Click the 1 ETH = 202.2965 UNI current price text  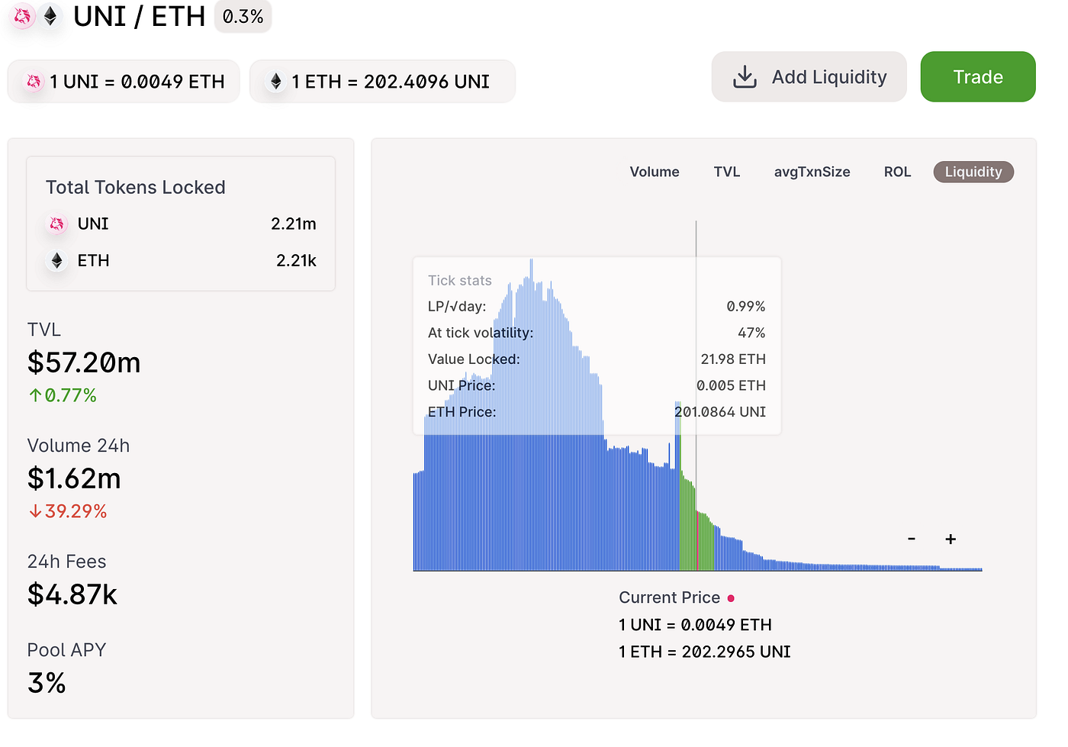click(x=704, y=652)
